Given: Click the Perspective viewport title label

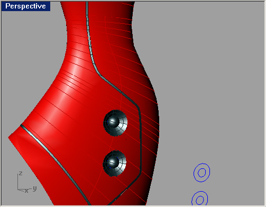Looking at the screenshot, I should tap(25, 6).
